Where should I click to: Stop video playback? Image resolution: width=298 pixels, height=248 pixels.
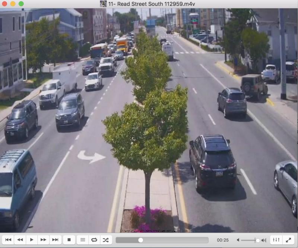(69, 240)
